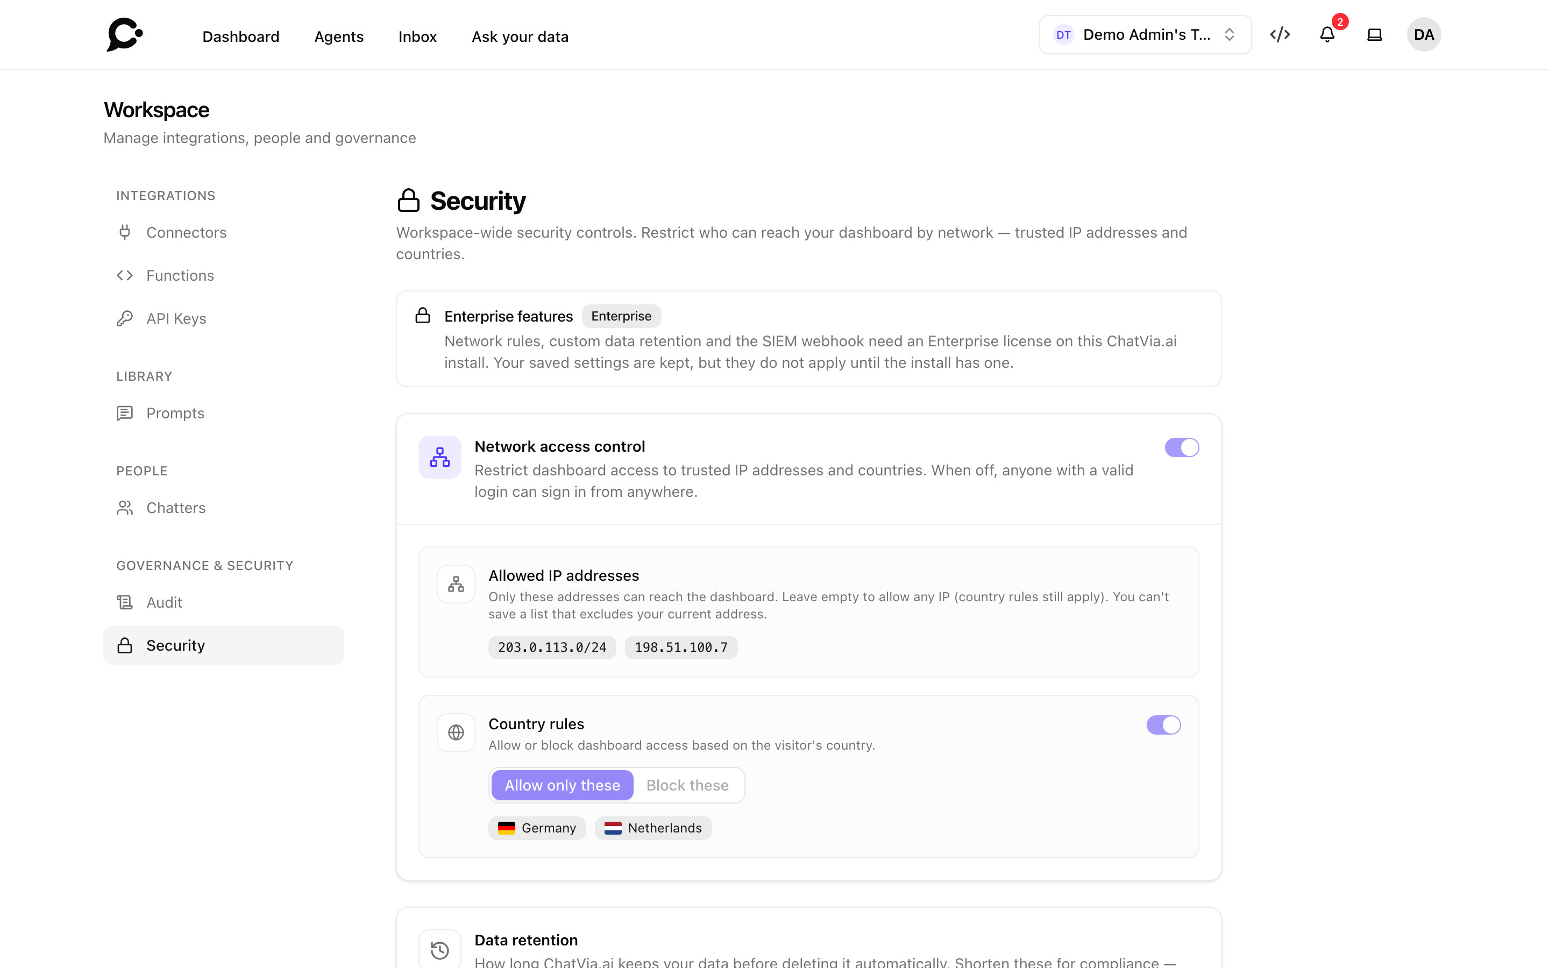Click the laptop device icon in the header
Image resolution: width=1549 pixels, height=968 pixels.
click(1374, 34)
